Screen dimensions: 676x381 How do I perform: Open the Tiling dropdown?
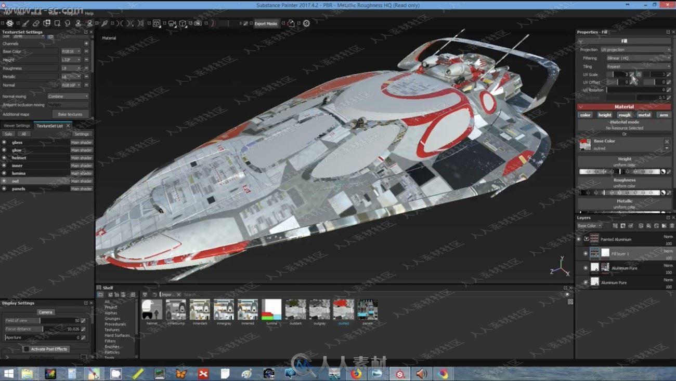(x=639, y=66)
